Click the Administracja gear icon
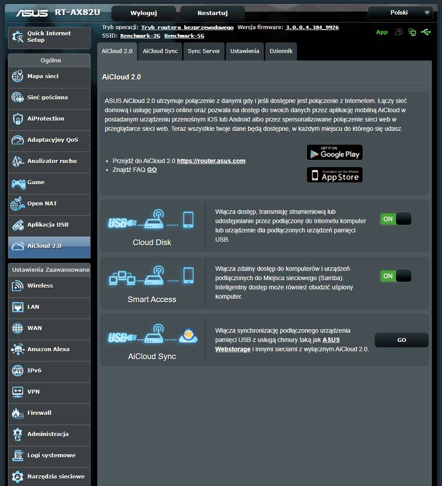The height and width of the screenshot is (486, 442). [x=17, y=434]
